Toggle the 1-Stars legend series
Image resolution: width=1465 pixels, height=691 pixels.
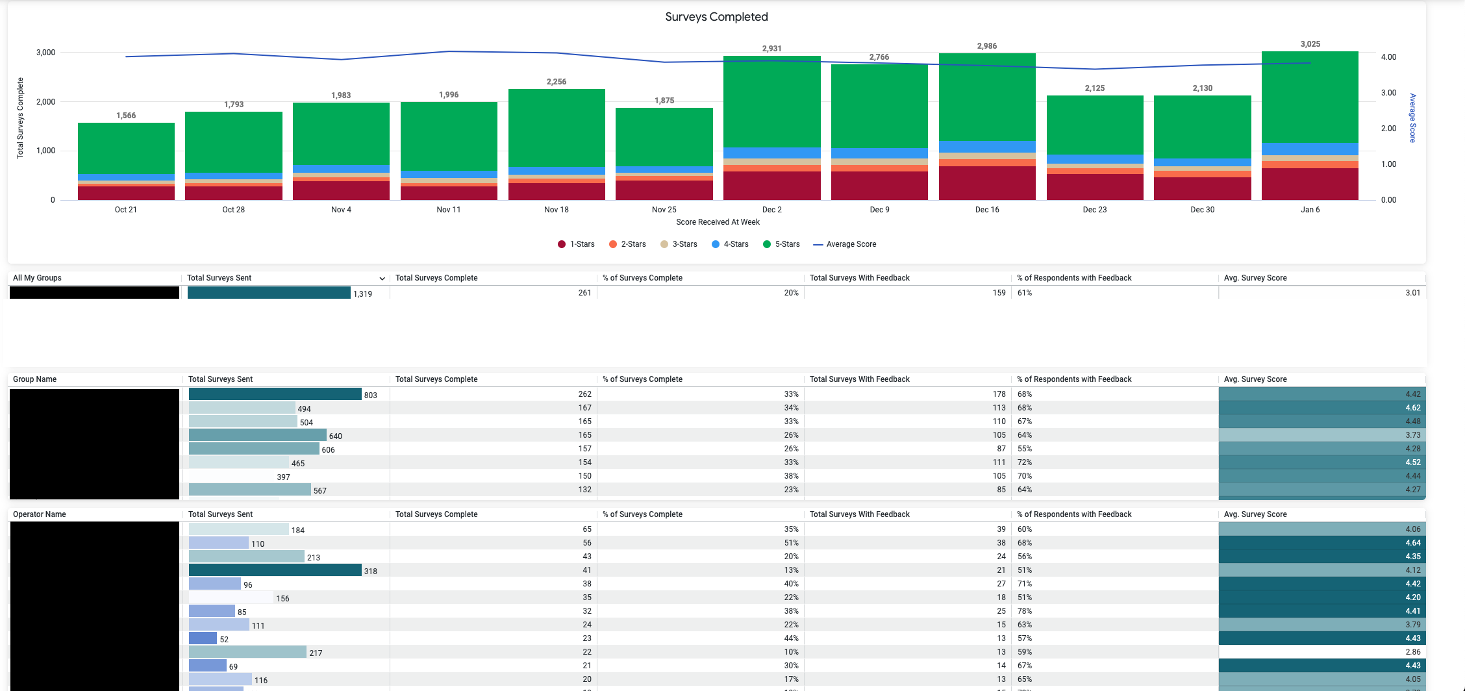pos(576,244)
